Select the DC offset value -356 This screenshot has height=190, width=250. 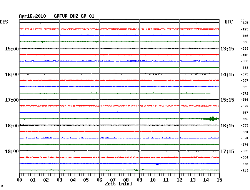244,100
